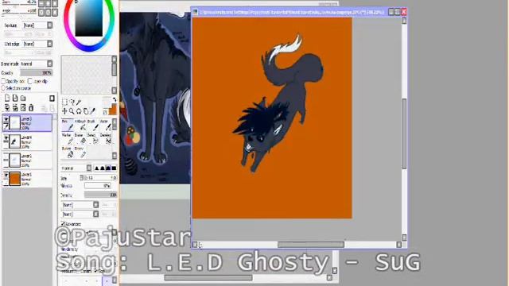Adjust the brush Density slider
The height and width of the screenshot is (286, 509).
tap(100, 195)
